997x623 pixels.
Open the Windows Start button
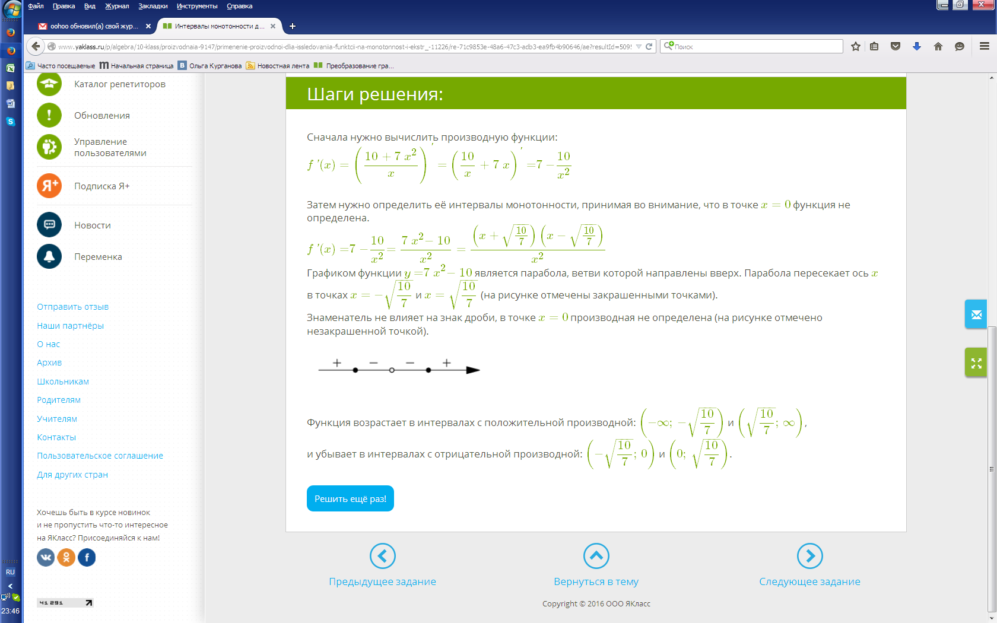point(11,9)
